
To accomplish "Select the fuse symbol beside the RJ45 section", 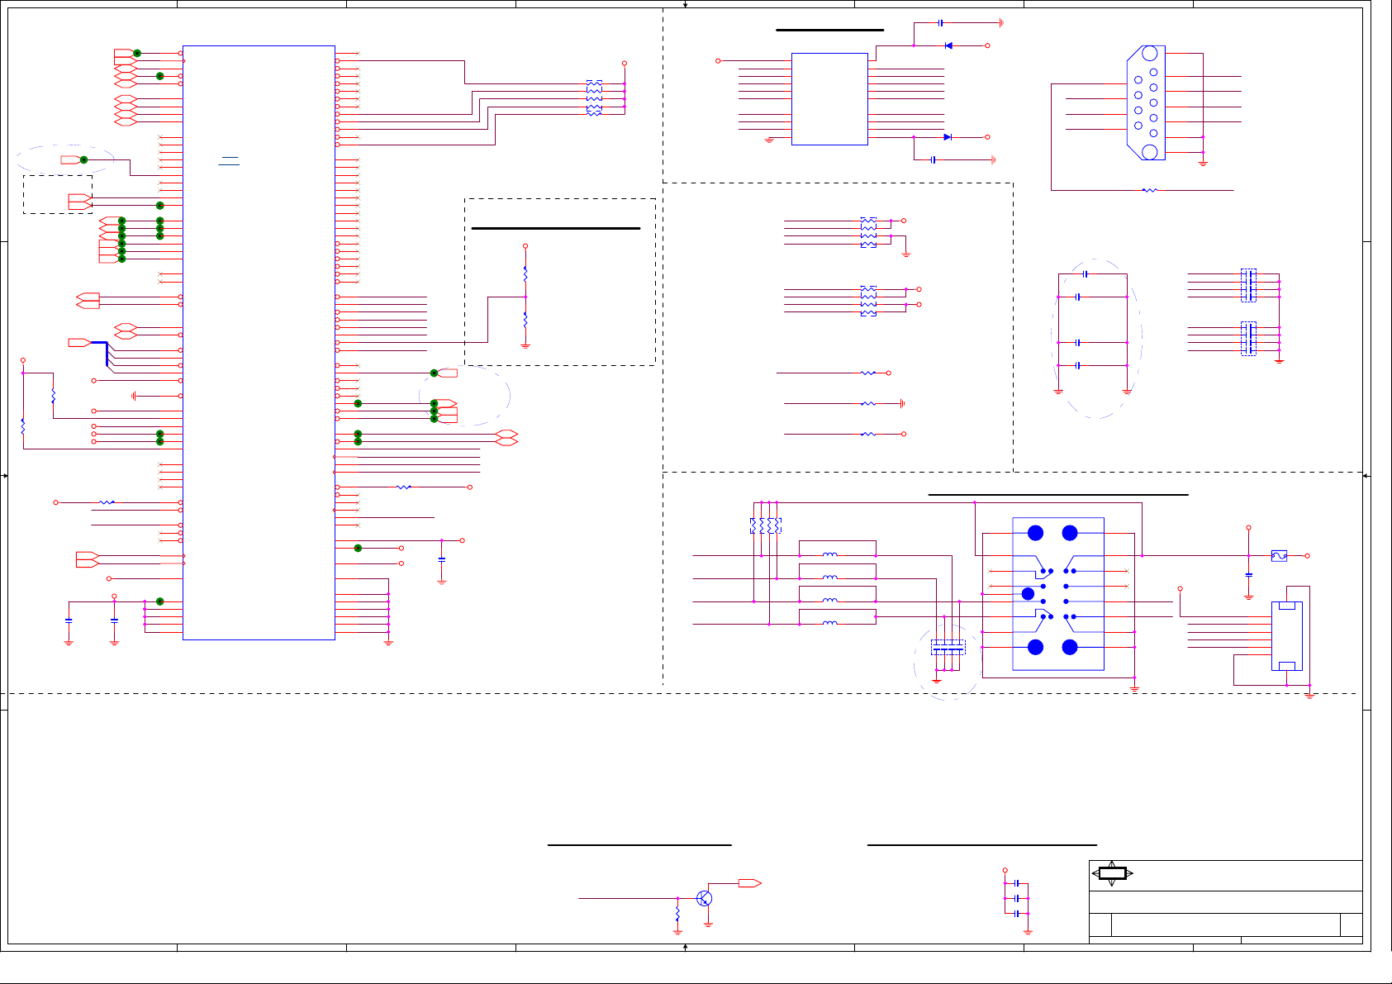I will click(1279, 556).
